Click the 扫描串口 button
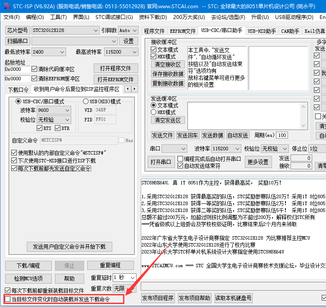This screenshot has height=307, width=326. click(18, 41)
